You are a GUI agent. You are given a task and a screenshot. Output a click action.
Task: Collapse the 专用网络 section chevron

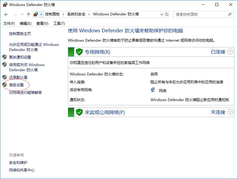(230, 52)
